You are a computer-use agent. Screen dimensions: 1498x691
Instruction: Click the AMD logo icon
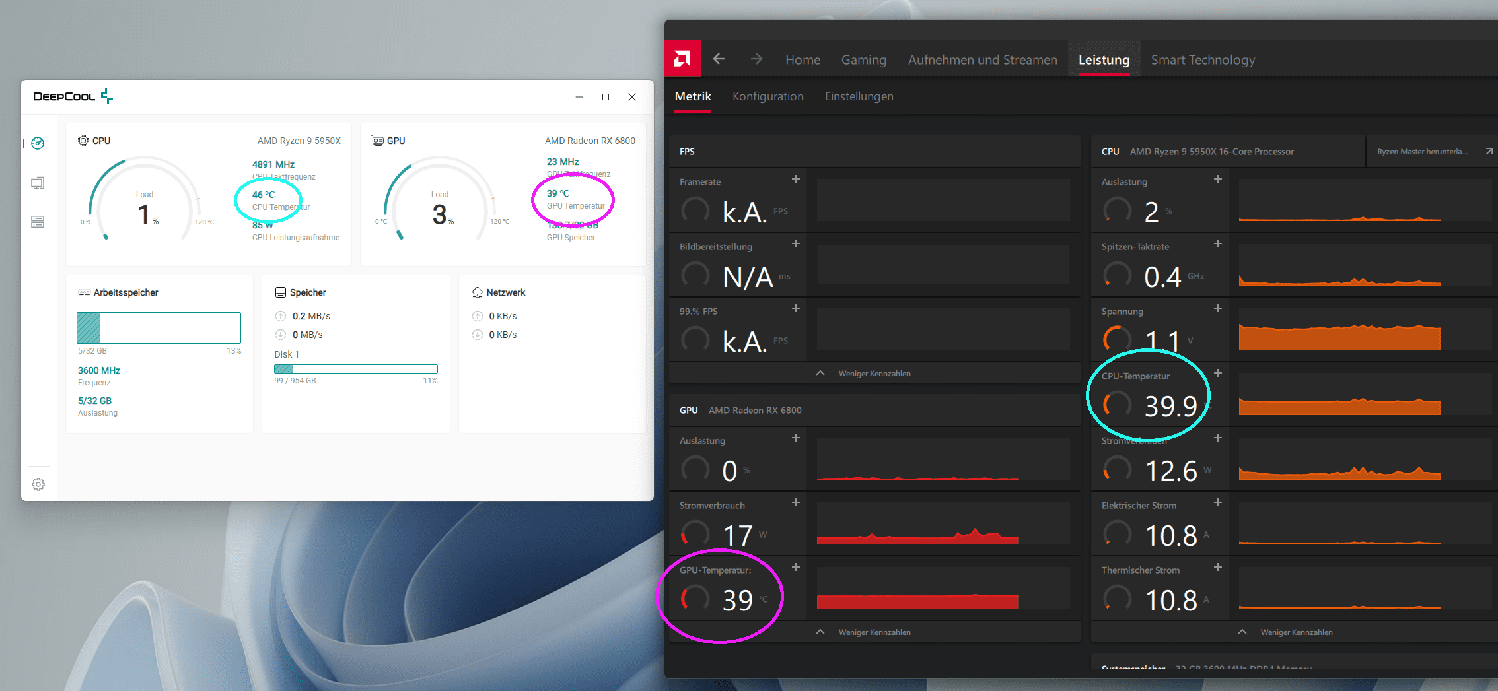(682, 59)
